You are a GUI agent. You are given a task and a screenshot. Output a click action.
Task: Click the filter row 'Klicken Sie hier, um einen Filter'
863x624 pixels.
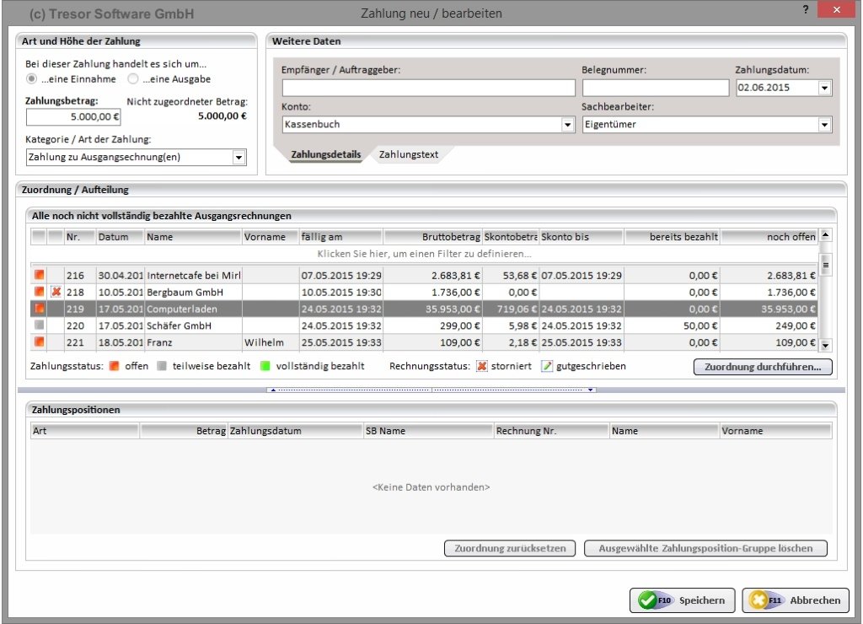(x=424, y=254)
